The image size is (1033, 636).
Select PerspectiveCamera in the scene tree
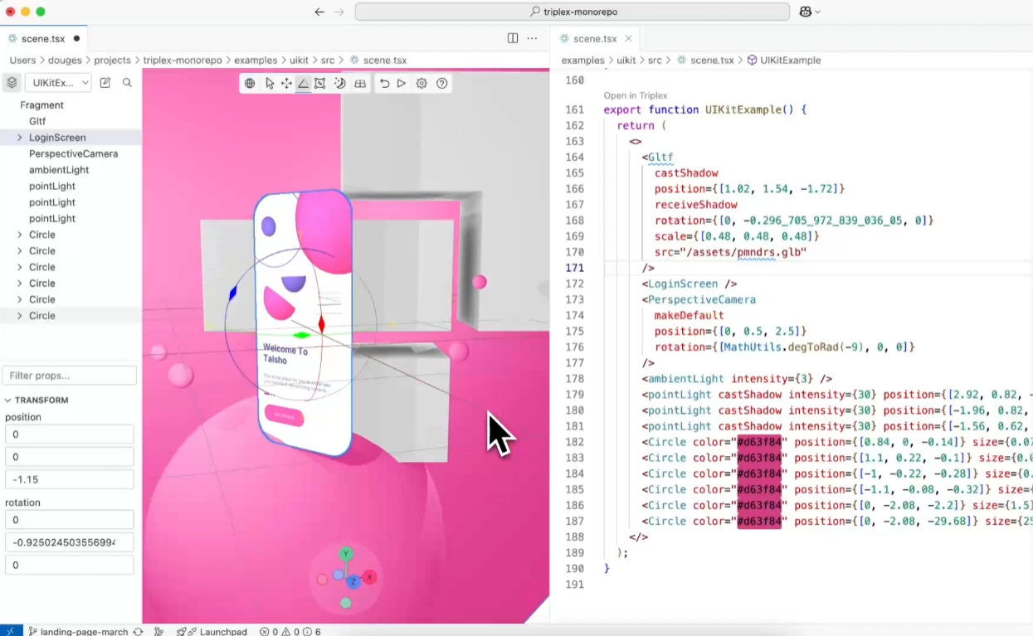tap(73, 153)
